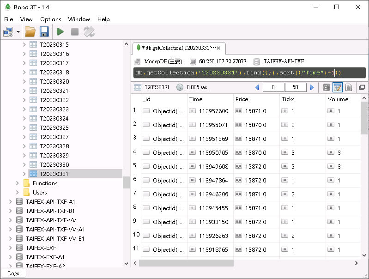Image resolution: width=369 pixels, height=279 pixels.
Task: Open the Help menu
Action: [x=103, y=19]
